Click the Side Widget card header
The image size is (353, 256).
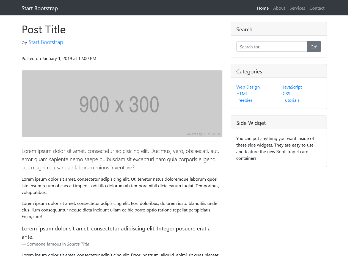coord(278,123)
